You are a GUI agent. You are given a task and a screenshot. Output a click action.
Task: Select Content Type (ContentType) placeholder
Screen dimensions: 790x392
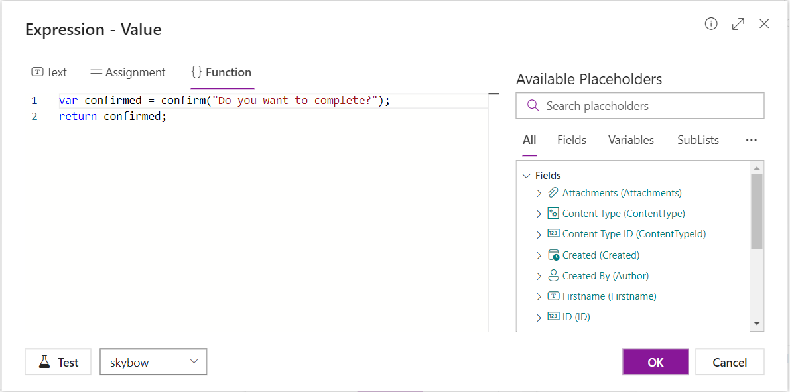tap(624, 213)
